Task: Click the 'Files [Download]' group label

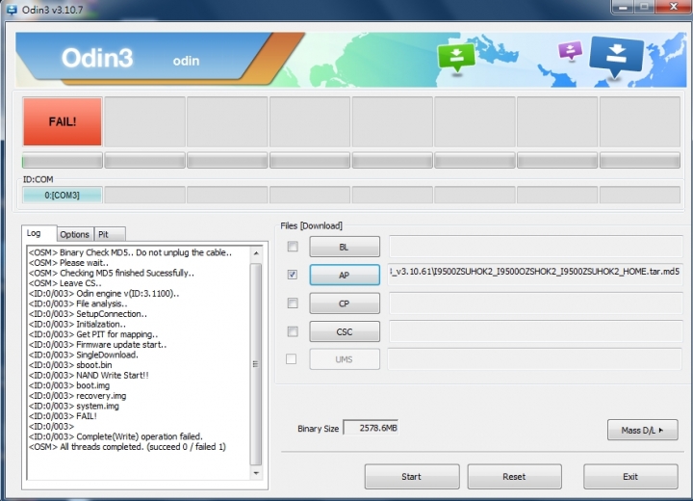Action: coord(311,225)
